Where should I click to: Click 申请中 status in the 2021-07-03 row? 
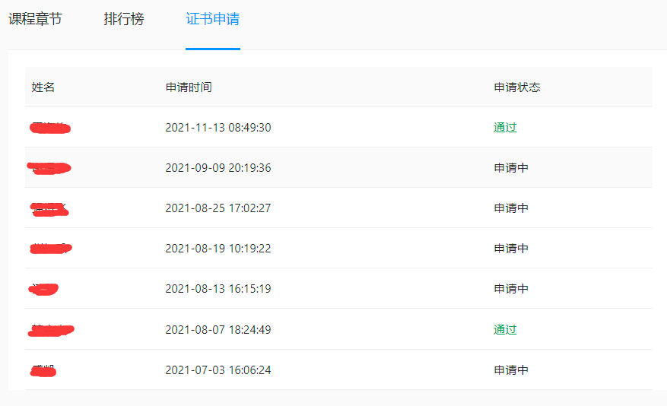[511, 370]
